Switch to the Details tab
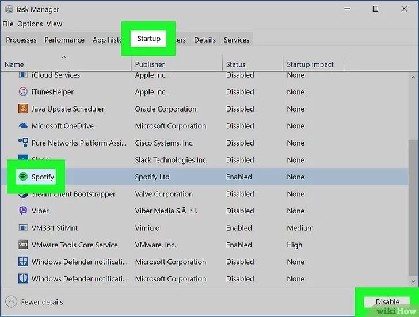This screenshot has height=317, width=419. click(205, 40)
